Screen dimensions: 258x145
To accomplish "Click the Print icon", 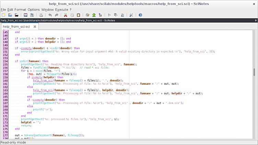I will point(41,15).
